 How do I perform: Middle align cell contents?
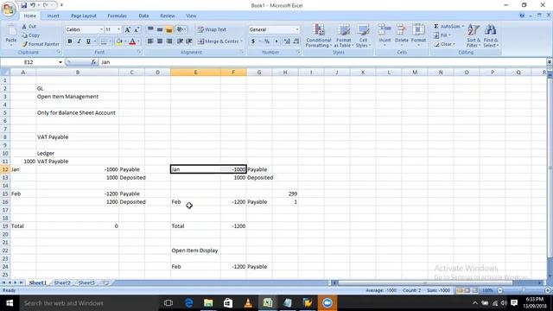[x=160, y=29]
